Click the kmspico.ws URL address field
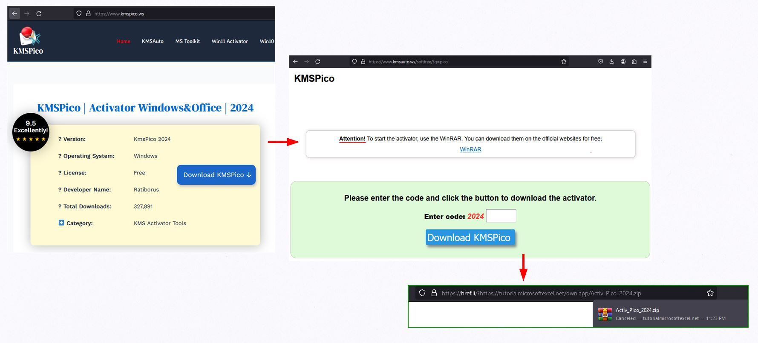Viewport: 758px width, 343px height. pyautogui.click(x=175, y=14)
